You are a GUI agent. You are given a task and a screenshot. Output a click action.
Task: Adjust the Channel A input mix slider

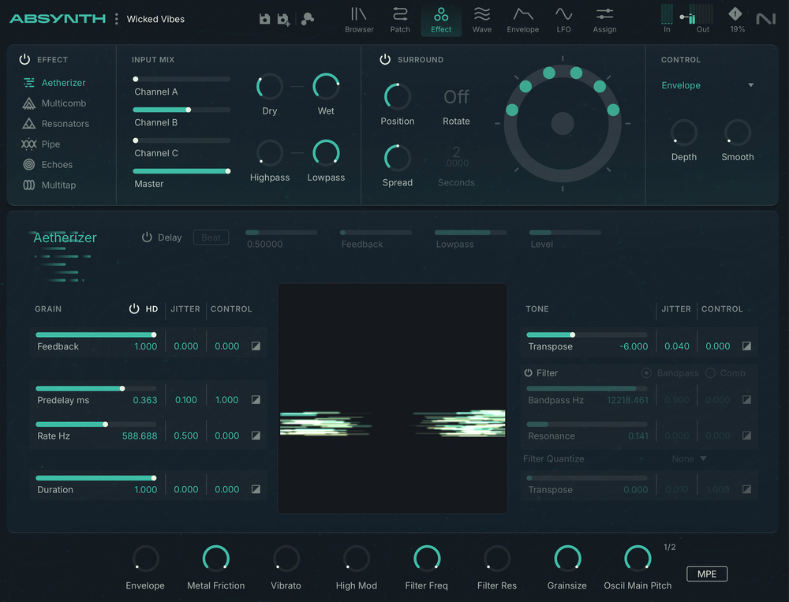tap(181, 79)
